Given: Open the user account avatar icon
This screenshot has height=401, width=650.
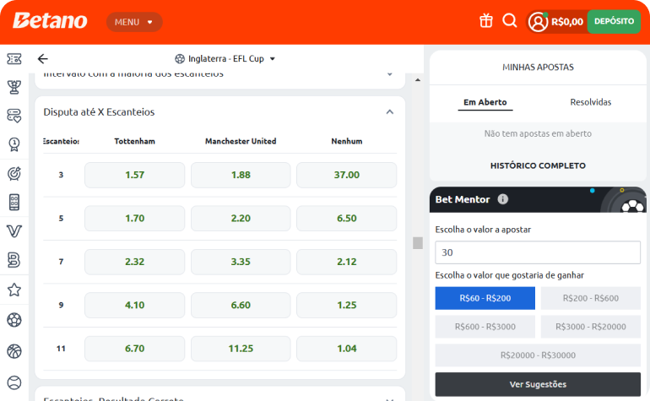Looking at the screenshot, I should 538,22.
